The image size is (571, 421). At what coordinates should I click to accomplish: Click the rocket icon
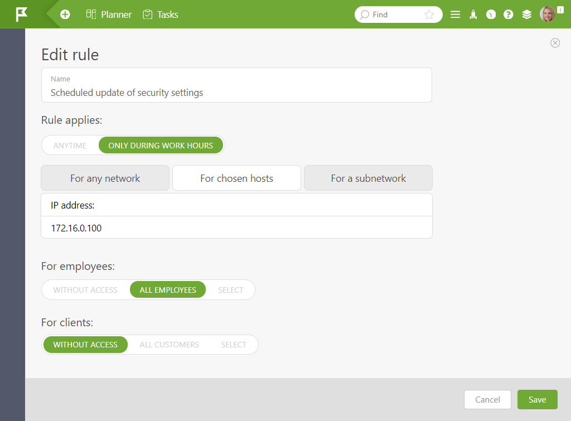pos(473,14)
